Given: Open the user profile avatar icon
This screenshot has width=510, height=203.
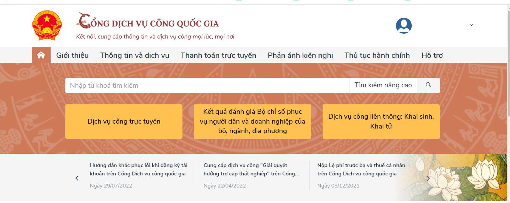Looking at the screenshot, I should [x=404, y=26].
